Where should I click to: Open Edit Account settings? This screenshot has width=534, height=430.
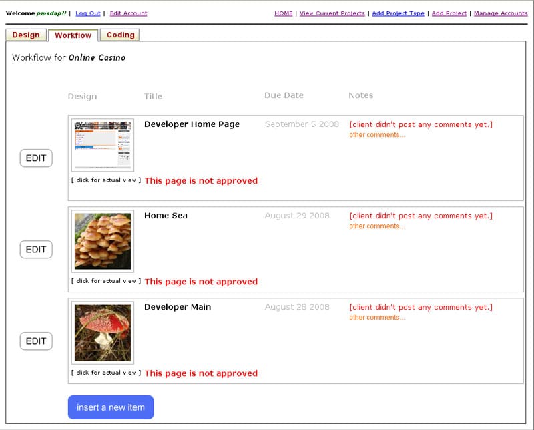pos(129,13)
